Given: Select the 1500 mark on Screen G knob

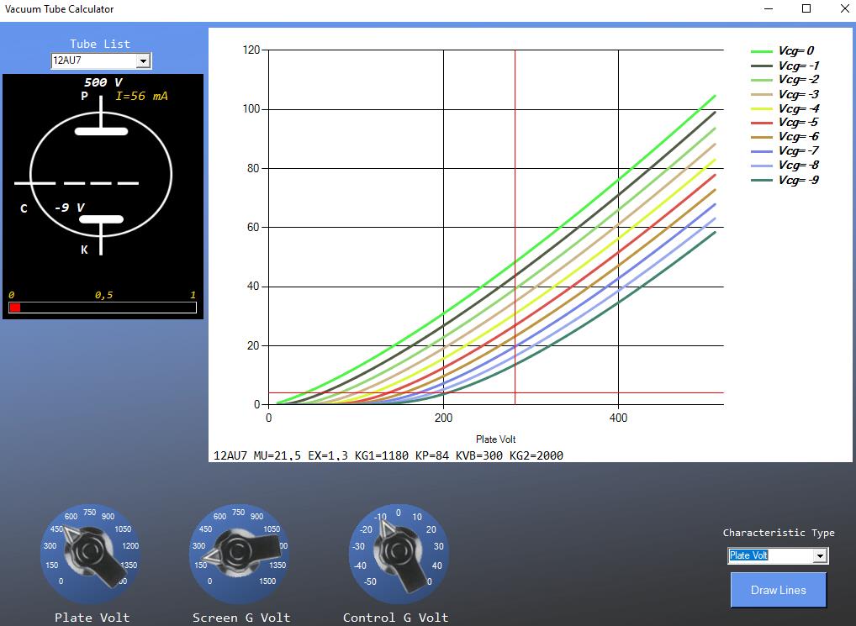Looking at the screenshot, I should tap(267, 581).
